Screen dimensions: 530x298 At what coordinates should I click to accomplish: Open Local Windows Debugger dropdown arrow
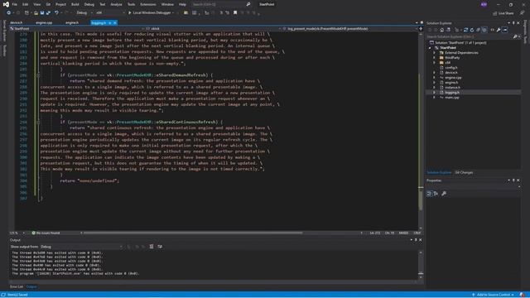click(173, 13)
